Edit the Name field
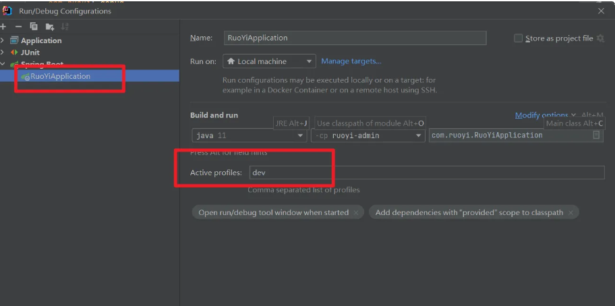Image resolution: width=615 pixels, height=306 pixels. pos(355,38)
